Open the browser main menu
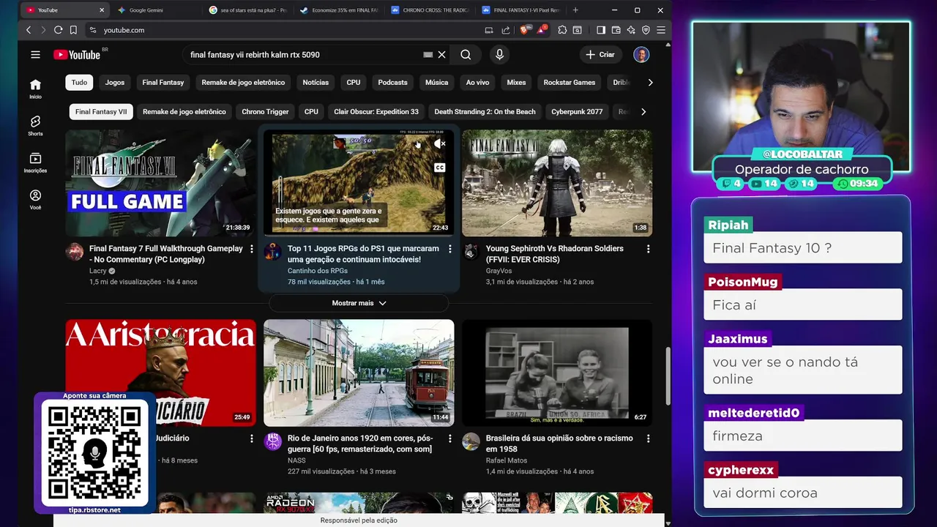 point(660,30)
